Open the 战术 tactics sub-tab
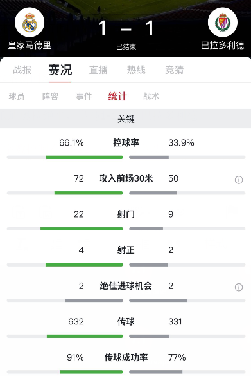 pos(151,96)
